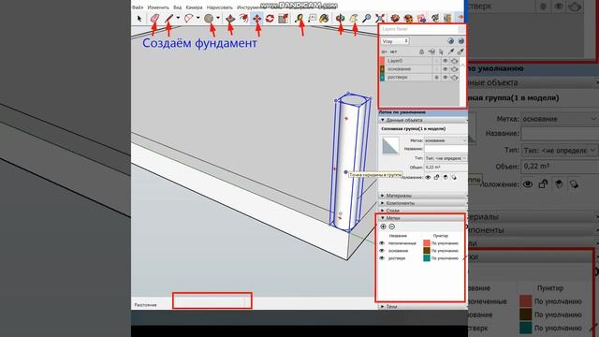Viewport: 599px width, 337px height.
Task: Select the Tape Measure tool
Action: click(299, 18)
